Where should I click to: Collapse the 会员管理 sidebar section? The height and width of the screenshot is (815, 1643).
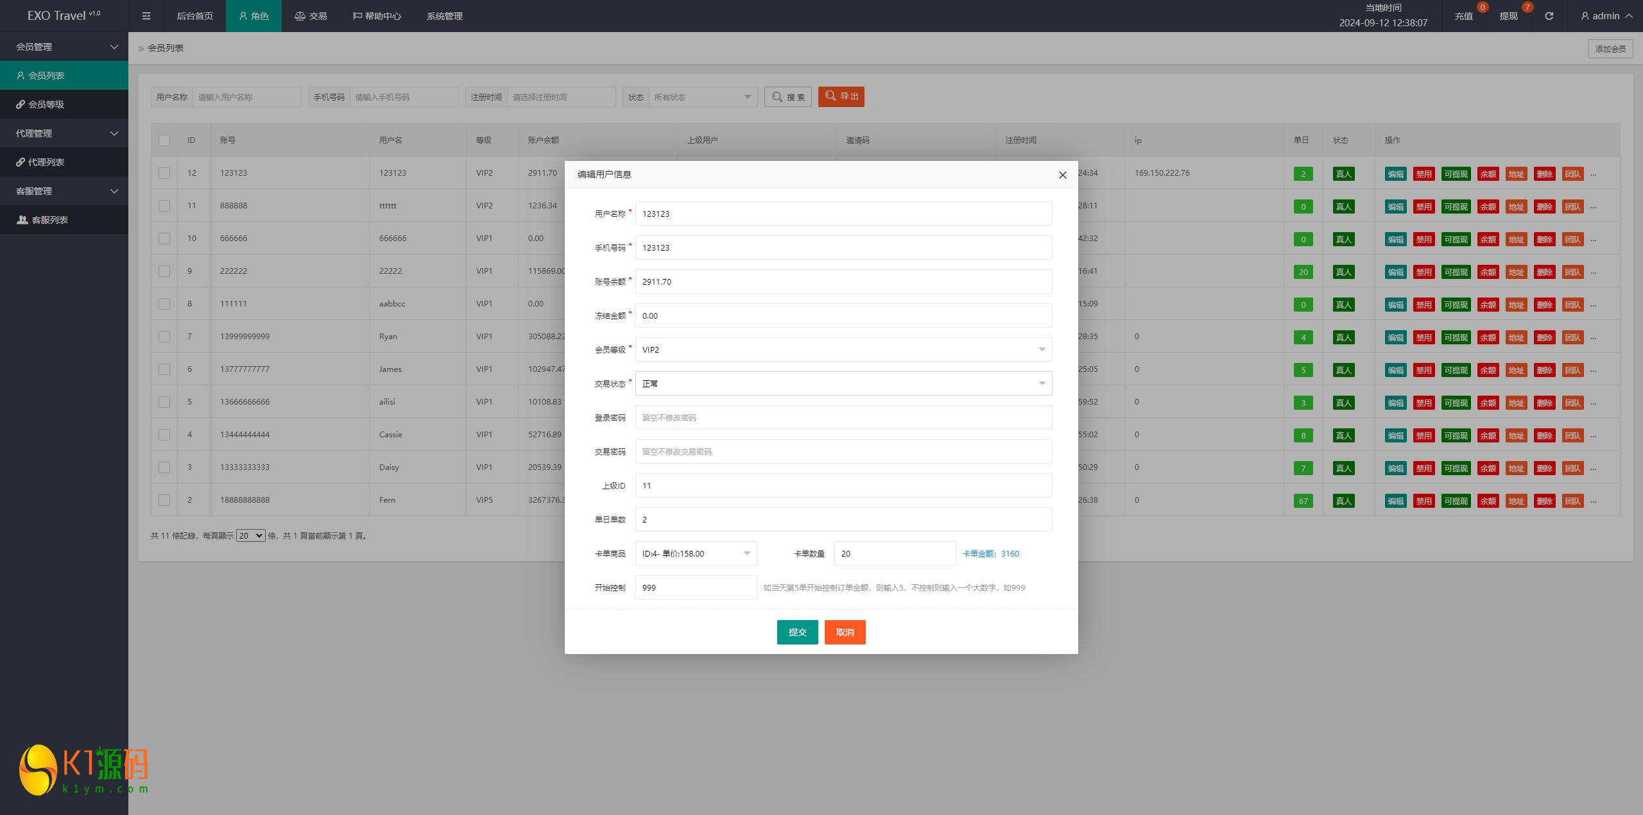64,47
